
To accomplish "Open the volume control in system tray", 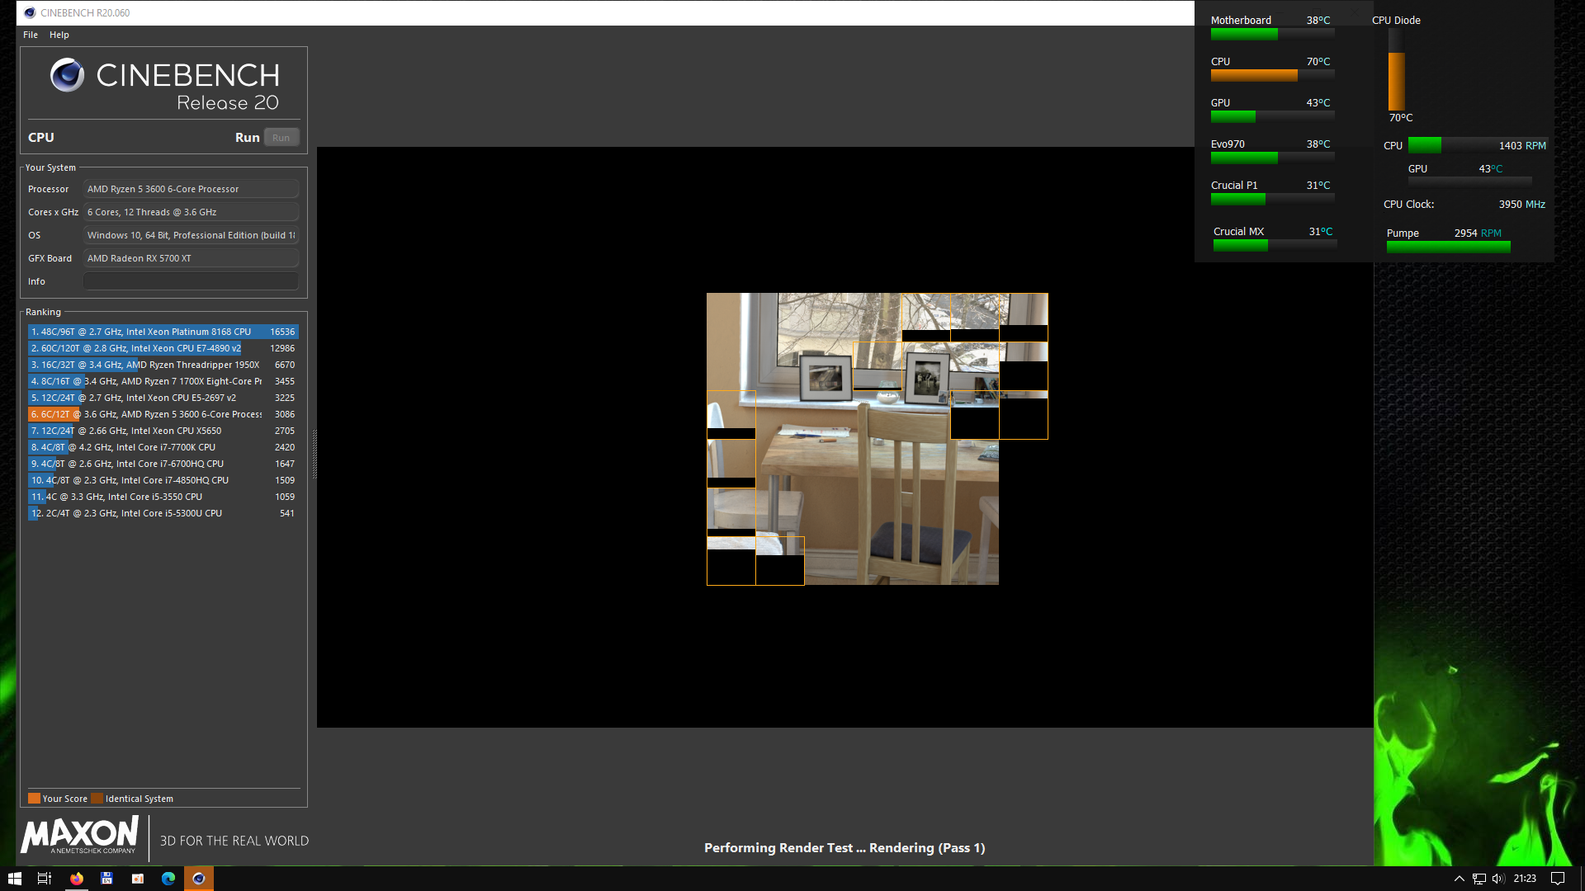I will coord(1498,879).
